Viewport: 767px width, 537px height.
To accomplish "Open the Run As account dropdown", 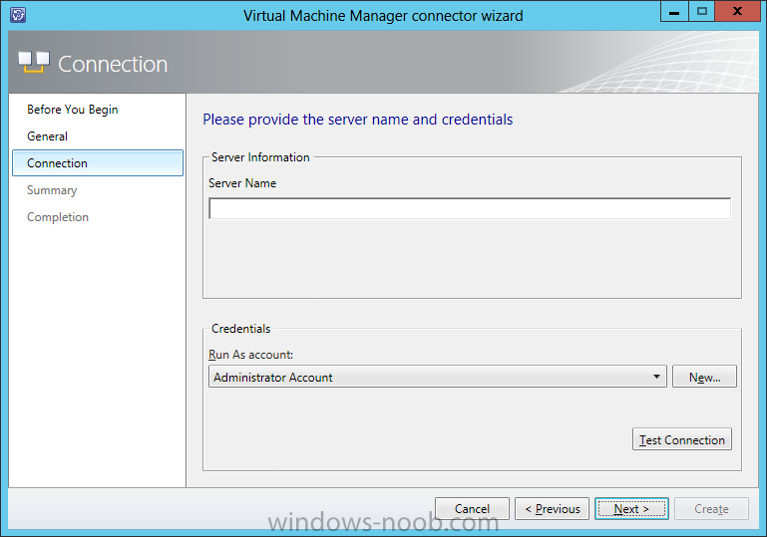I will [437, 377].
